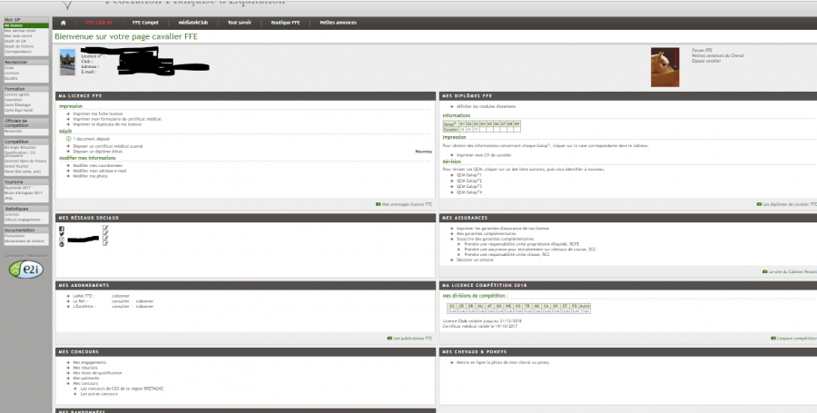
Task: Click the horse image thumbnail near Forum FFE
Action: [x=664, y=67]
